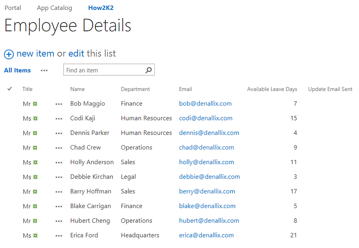Click the search magnifier icon

tap(149, 70)
